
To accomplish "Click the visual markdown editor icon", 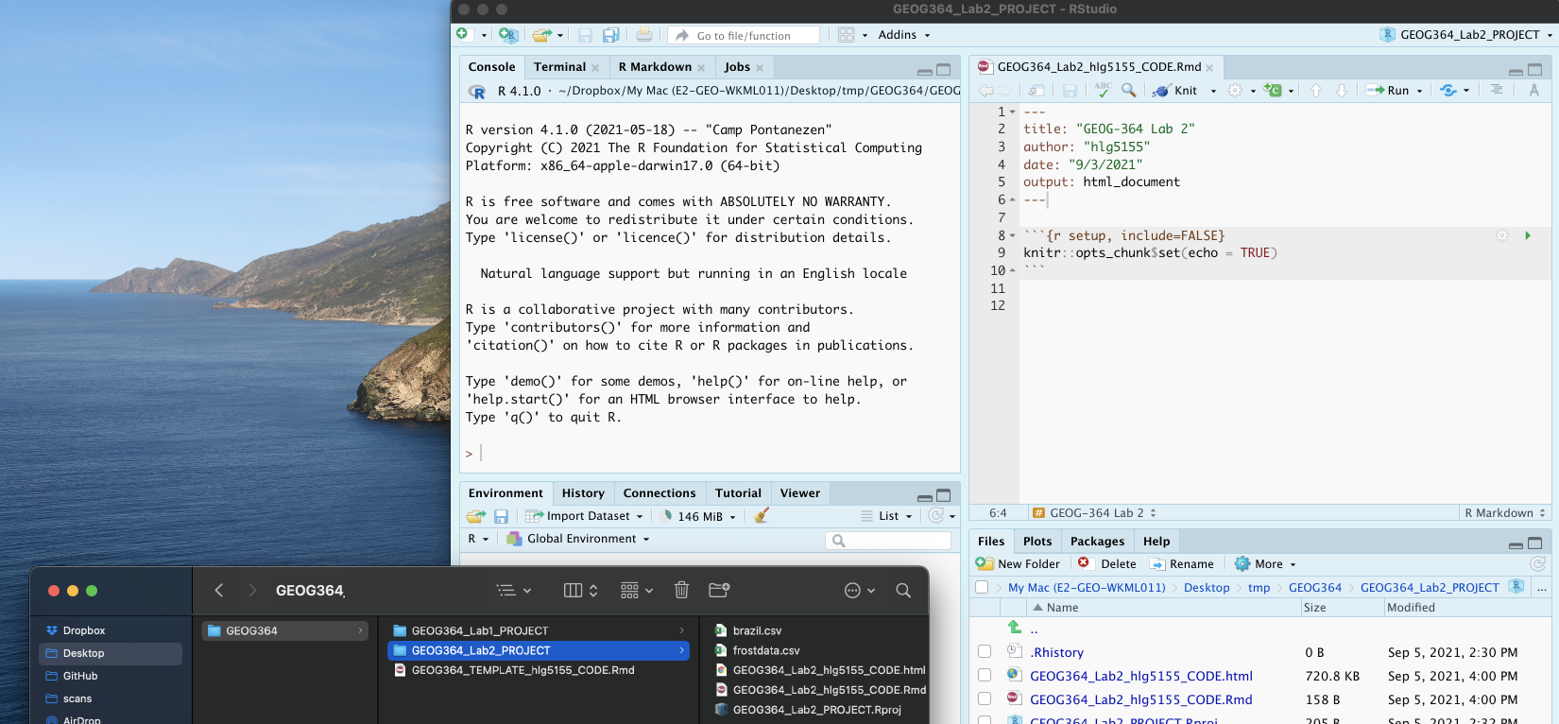I will (1533, 90).
